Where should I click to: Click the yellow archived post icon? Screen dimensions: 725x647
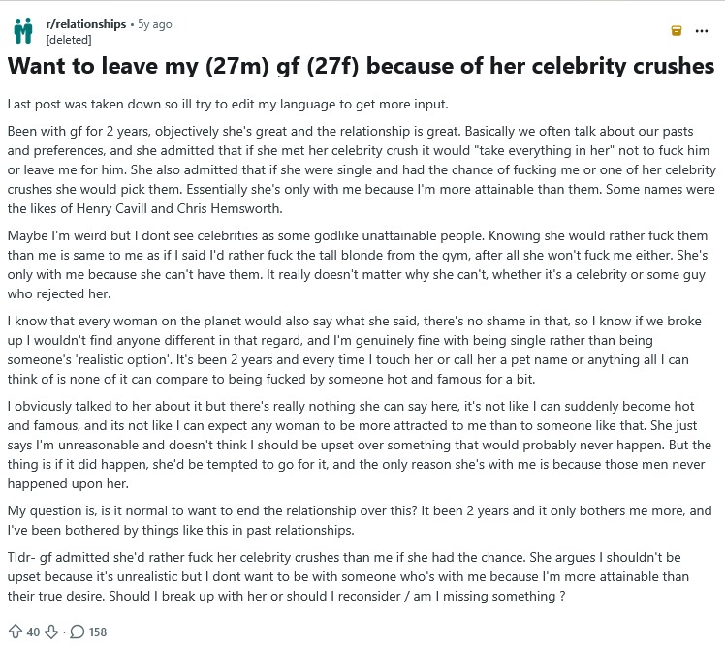676,30
